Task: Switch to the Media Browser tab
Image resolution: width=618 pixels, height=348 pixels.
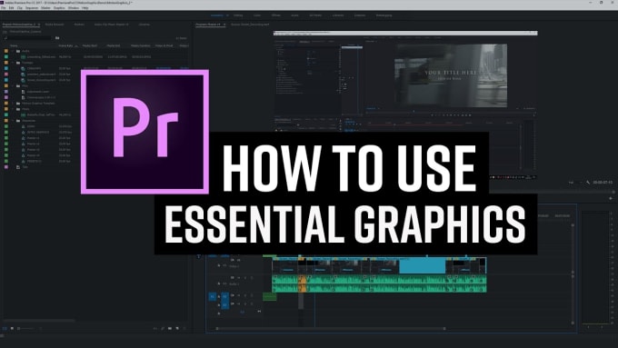Action: click(55, 25)
